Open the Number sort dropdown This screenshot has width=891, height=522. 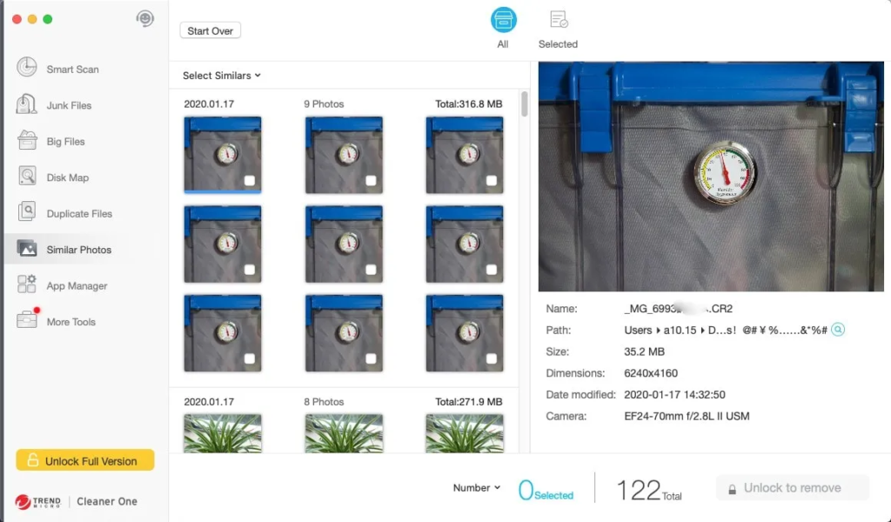[x=476, y=487]
